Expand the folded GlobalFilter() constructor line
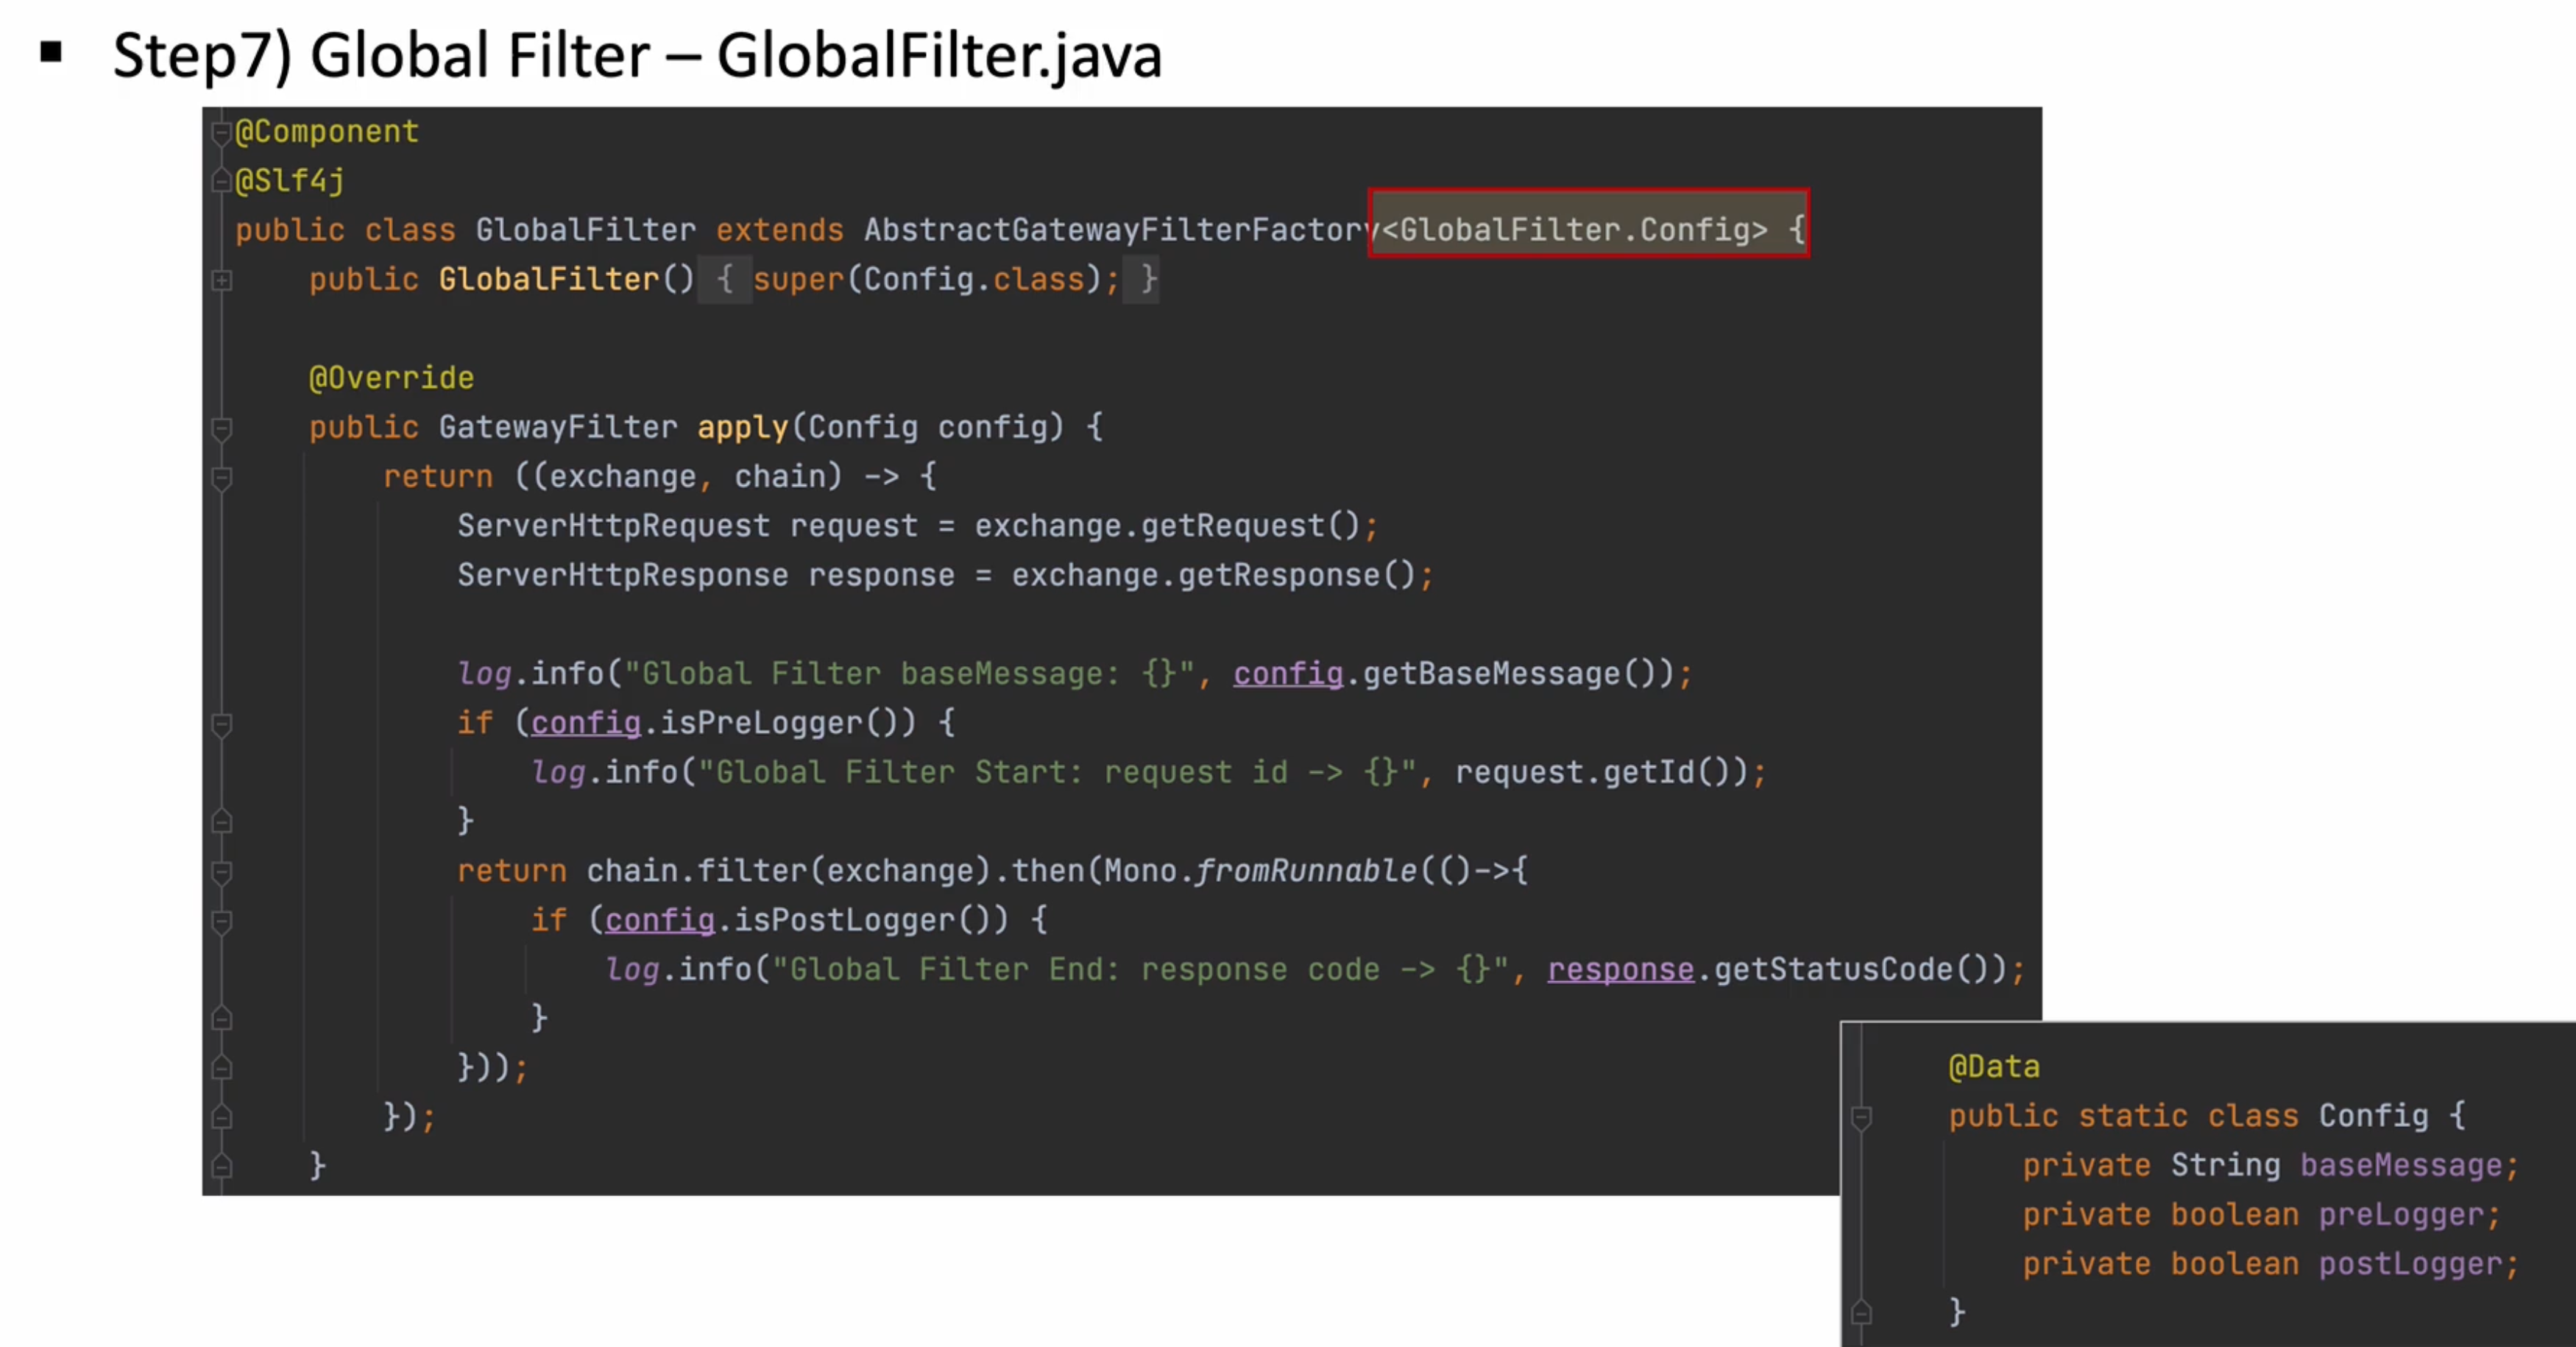 pos(222,281)
